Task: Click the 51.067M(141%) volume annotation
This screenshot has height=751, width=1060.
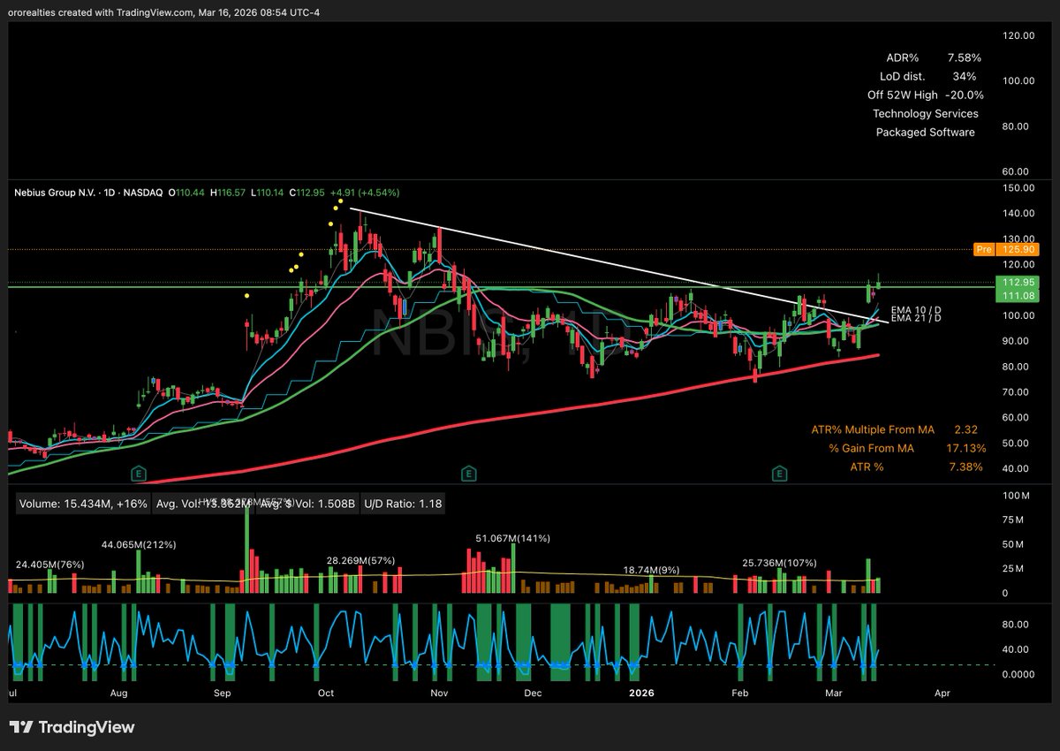Action: 513,538
